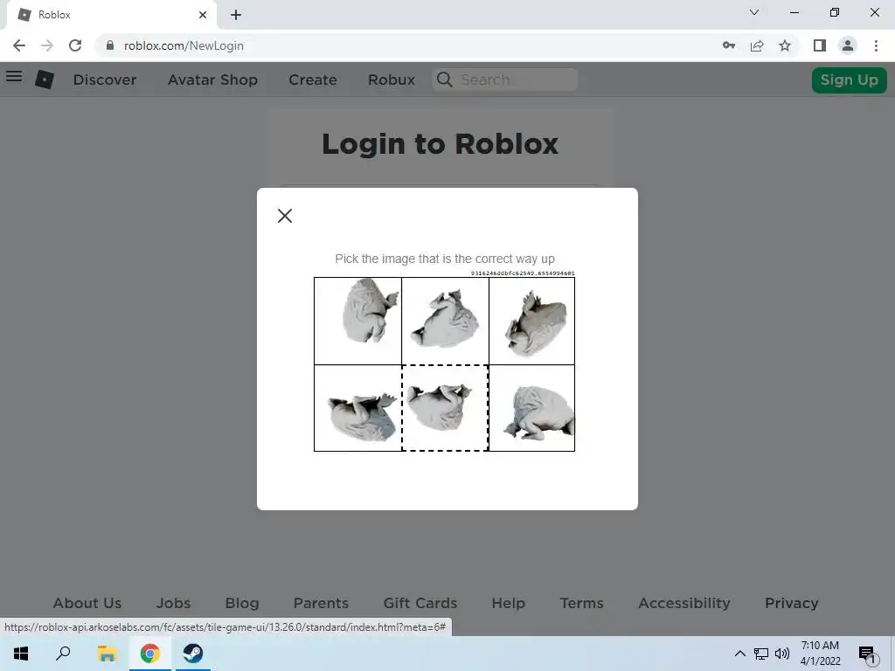The width and height of the screenshot is (895, 671).
Task: Open a new browser tab
Action: [x=236, y=15]
